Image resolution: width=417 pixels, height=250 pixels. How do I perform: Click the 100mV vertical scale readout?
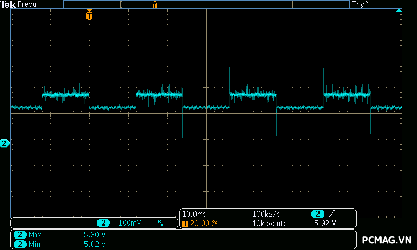point(129,223)
